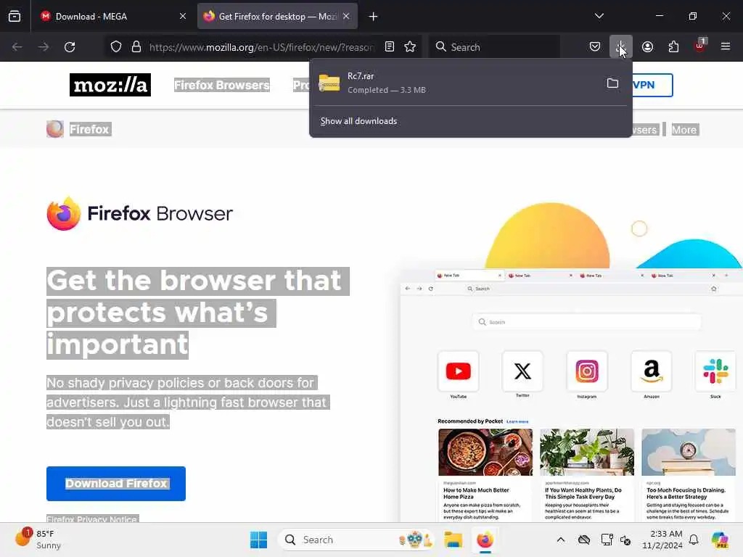The width and height of the screenshot is (743, 557).
Task: Open the display/network tray icon
Action: pyautogui.click(x=607, y=540)
